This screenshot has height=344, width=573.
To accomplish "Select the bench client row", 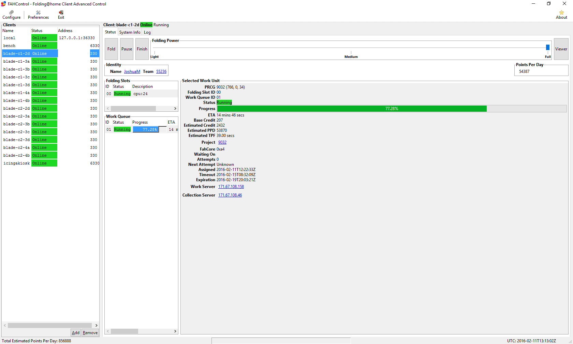I will pyautogui.click(x=50, y=46).
